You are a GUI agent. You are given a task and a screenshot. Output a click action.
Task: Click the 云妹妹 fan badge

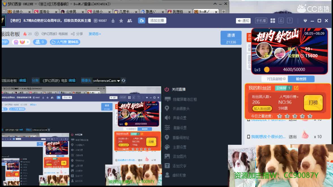283,88
